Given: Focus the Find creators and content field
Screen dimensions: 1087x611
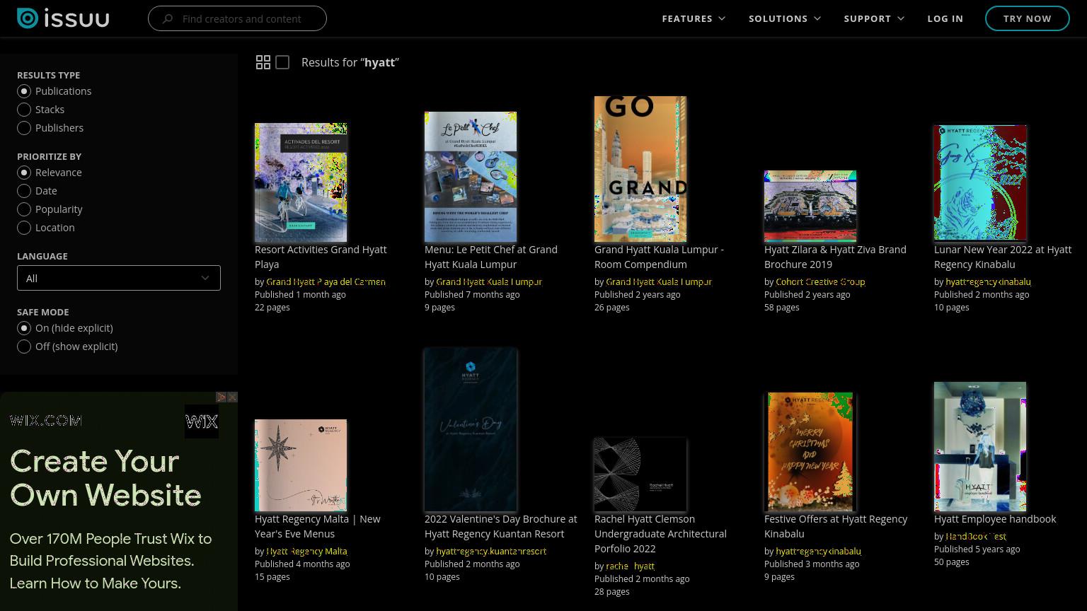Looking at the screenshot, I should 237,18.
